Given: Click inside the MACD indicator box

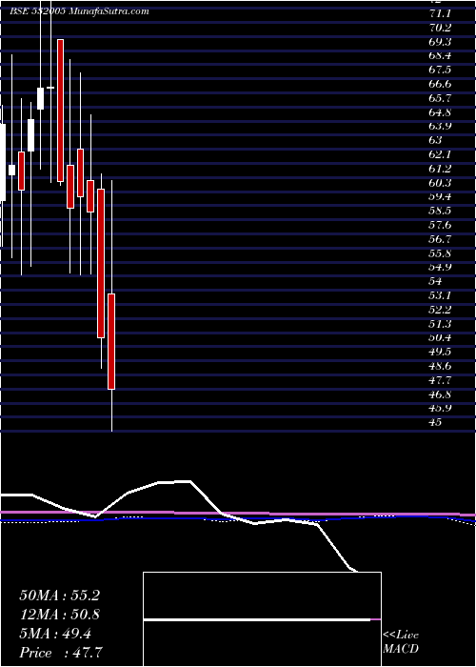Looking at the screenshot, I should pyautogui.click(x=262, y=619).
